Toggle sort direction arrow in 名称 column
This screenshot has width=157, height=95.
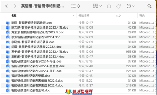coord(74,16)
